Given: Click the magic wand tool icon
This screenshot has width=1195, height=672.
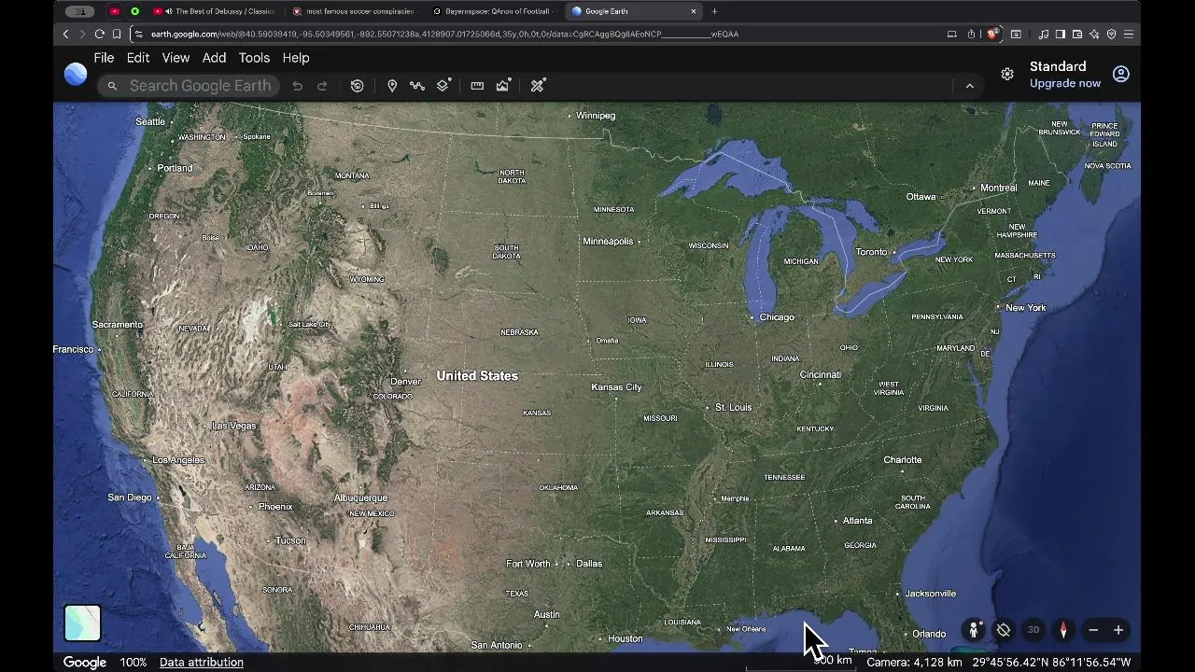Looking at the screenshot, I should (x=538, y=86).
